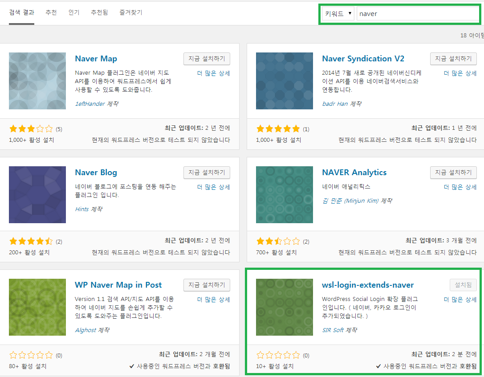Image resolution: width=484 pixels, height=377 pixels.
Task: Open the 즐겨찾기 tab
Action: coord(131,12)
